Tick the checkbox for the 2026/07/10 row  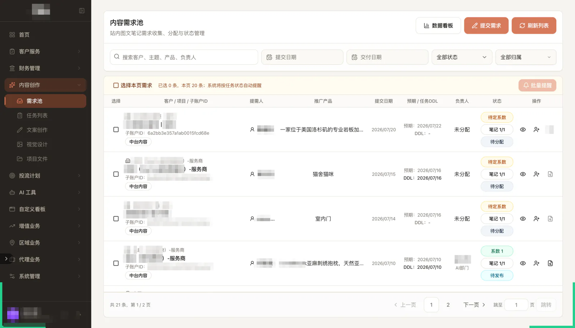coord(116,263)
